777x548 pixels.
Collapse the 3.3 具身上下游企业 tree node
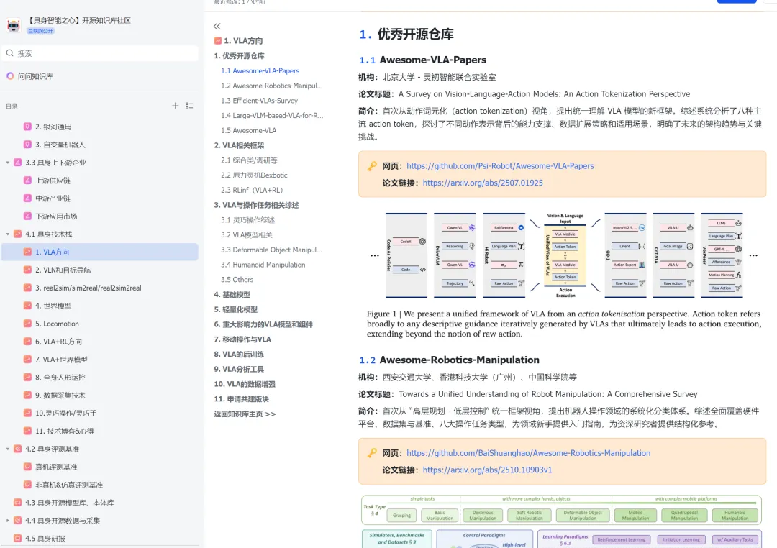coord(8,163)
